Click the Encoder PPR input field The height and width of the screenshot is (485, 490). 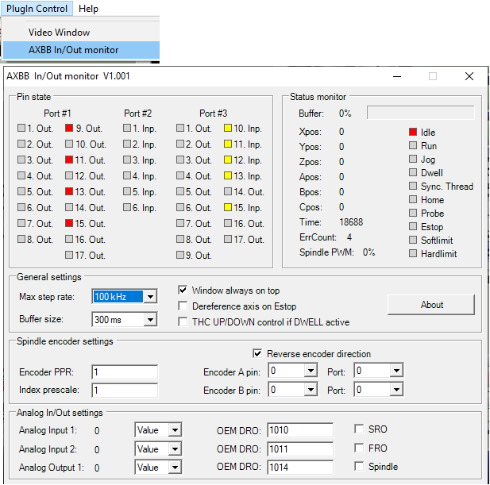[x=125, y=372]
